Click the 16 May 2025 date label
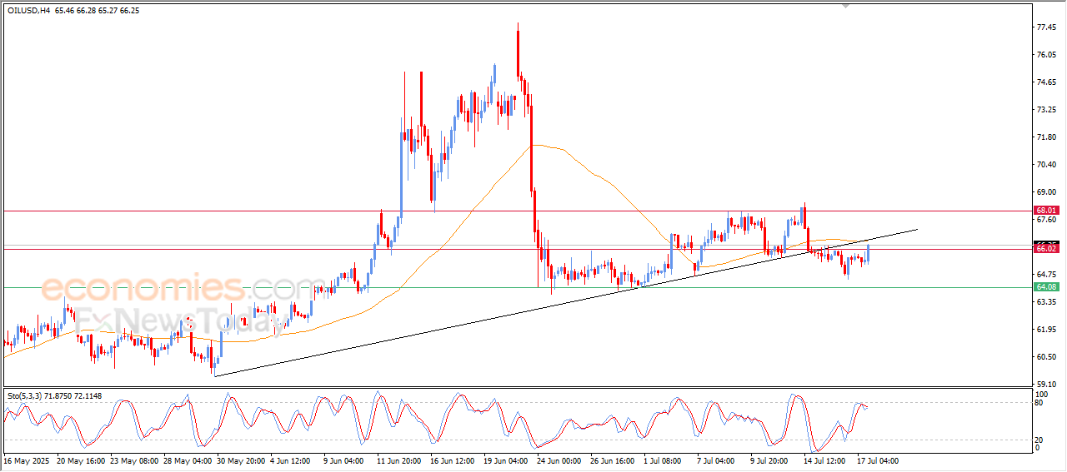 click(28, 460)
